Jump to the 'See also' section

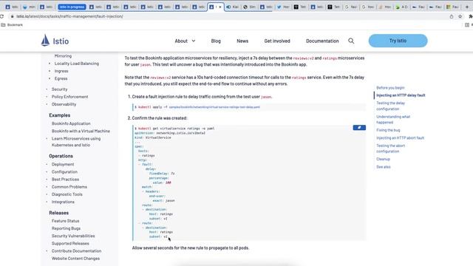(x=383, y=167)
